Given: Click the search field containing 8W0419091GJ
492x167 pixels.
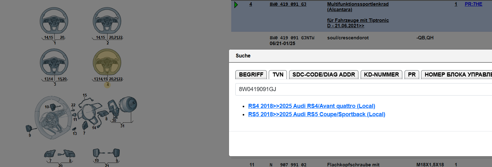Looking at the screenshot, I should click(363, 89).
